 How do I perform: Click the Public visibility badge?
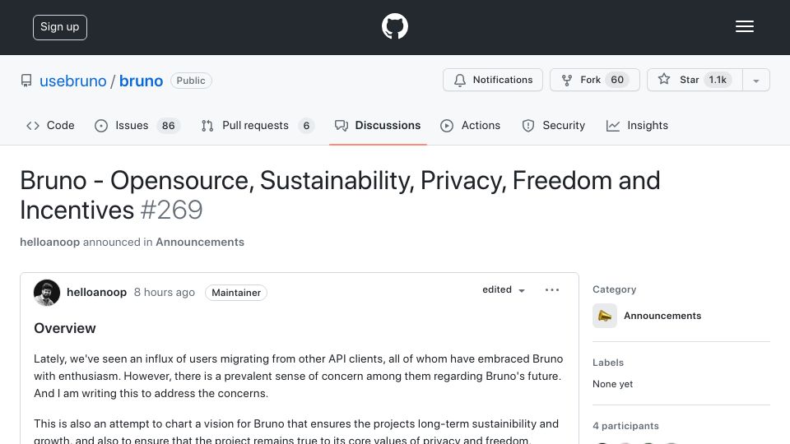191,81
